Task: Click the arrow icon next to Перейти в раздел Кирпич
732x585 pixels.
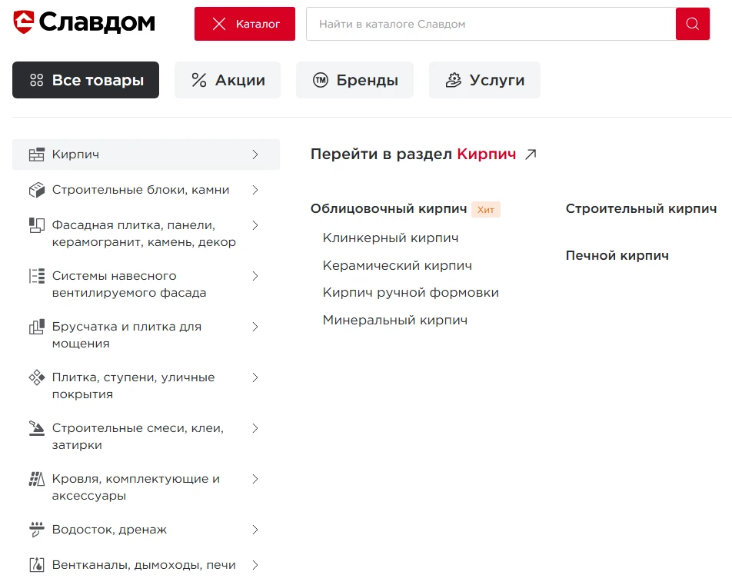Action: coord(530,155)
